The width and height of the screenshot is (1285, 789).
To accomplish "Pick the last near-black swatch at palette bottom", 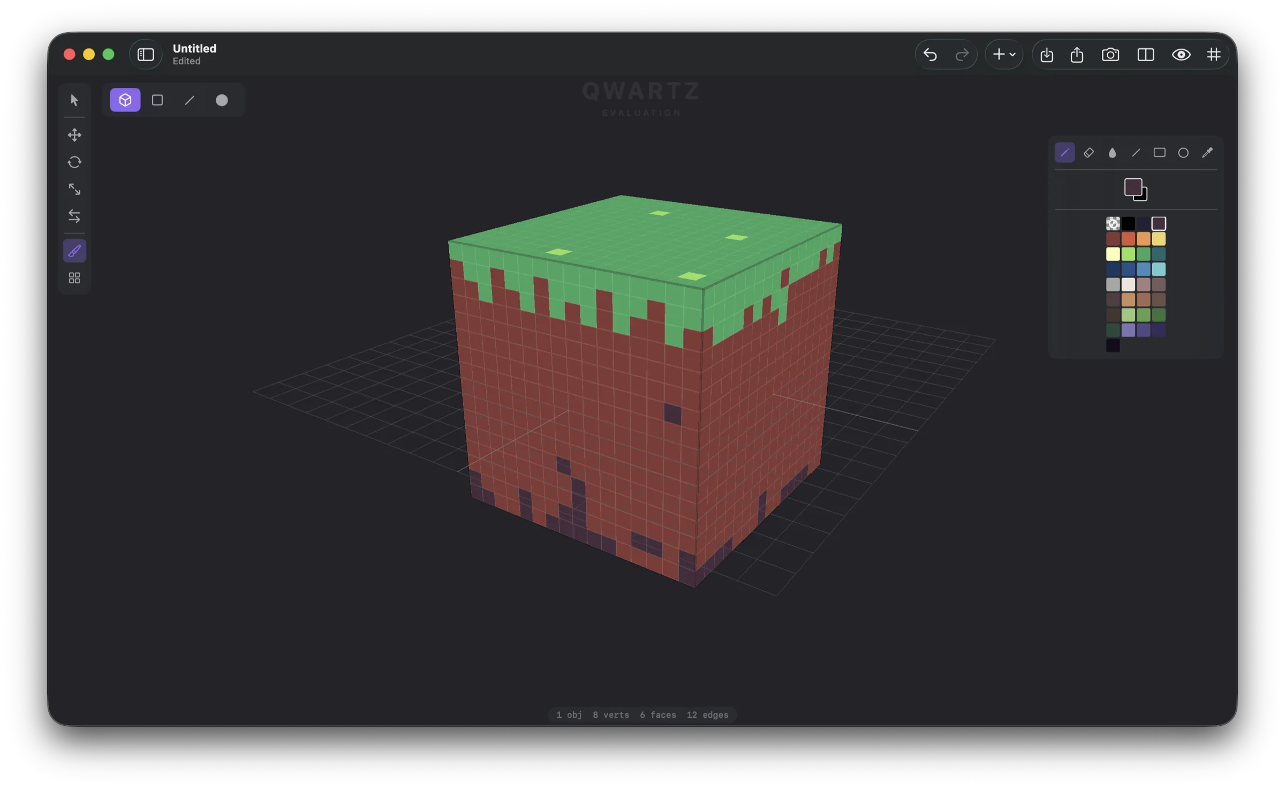I will pyautogui.click(x=1113, y=345).
